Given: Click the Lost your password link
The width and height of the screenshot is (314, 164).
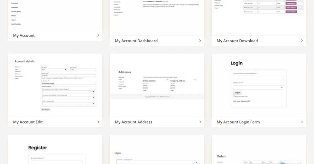Looking at the screenshot, I should [242, 101].
